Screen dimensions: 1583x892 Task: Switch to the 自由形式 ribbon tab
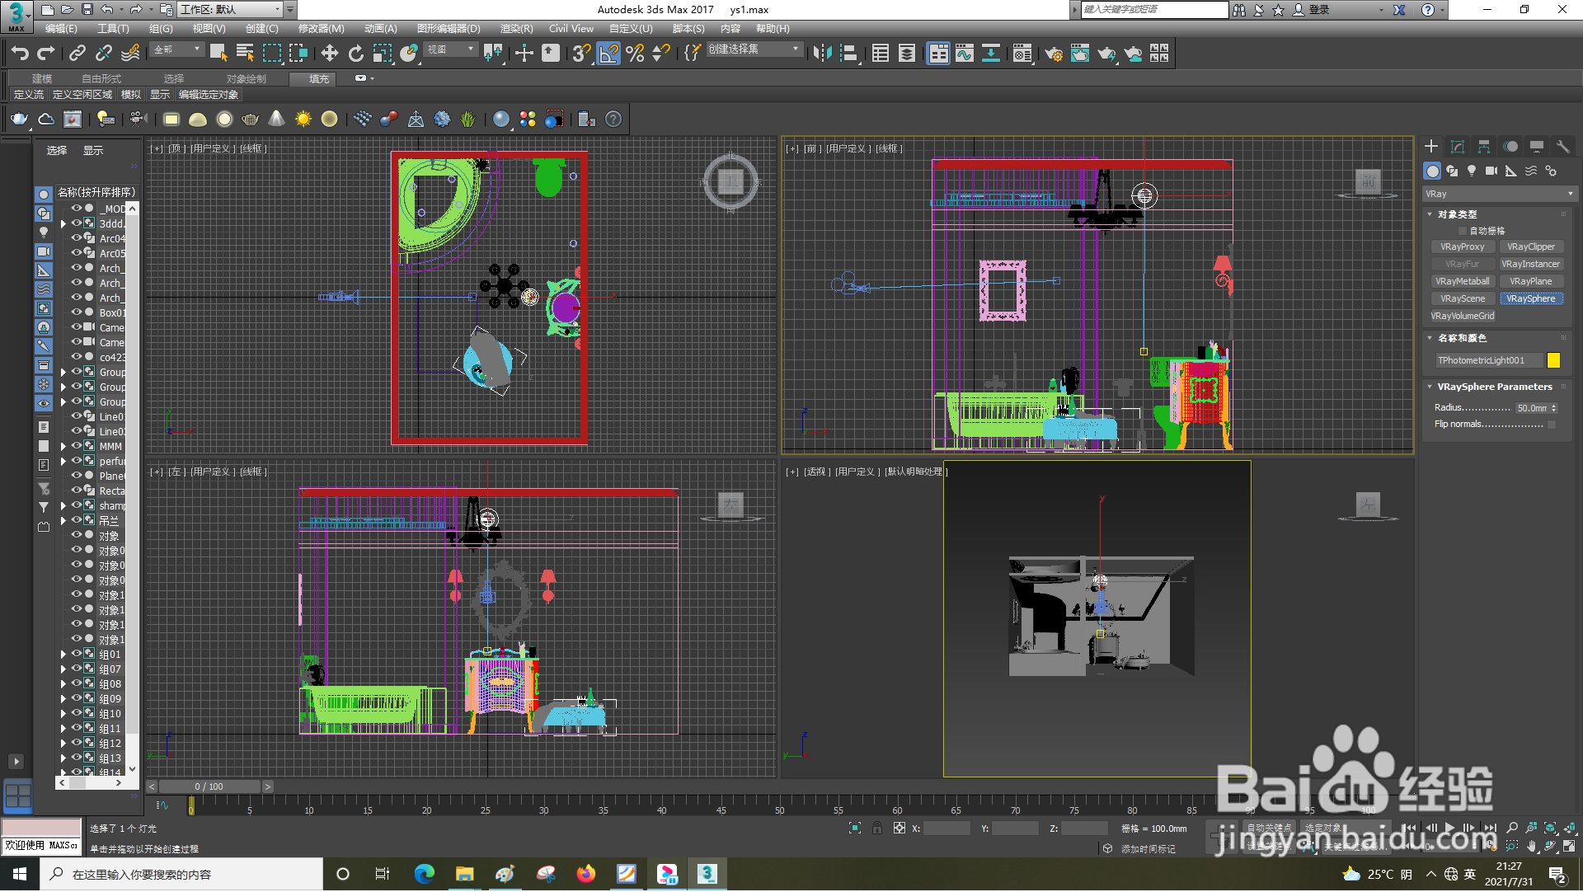(101, 79)
